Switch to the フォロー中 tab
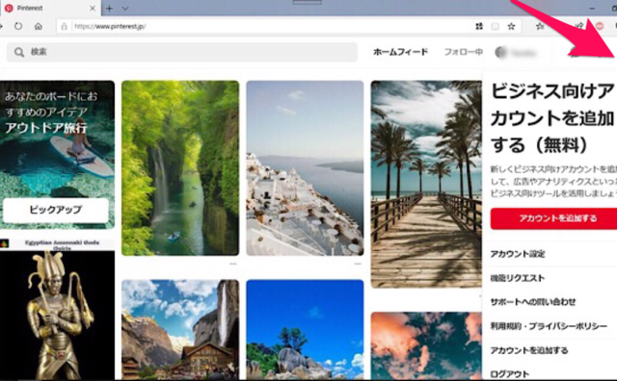Screen dimensions: 617x381 463,52
